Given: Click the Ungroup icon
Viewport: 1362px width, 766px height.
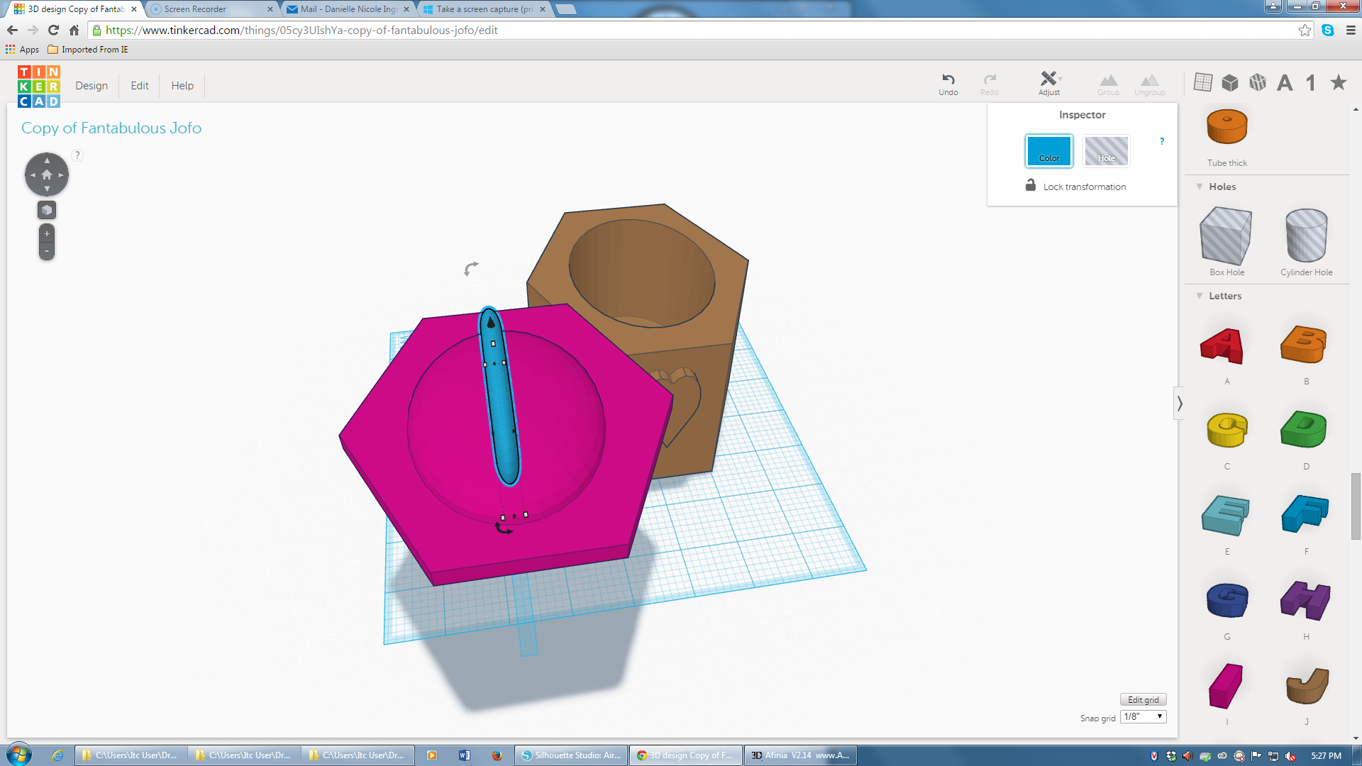Looking at the screenshot, I should (x=1150, y=84).
